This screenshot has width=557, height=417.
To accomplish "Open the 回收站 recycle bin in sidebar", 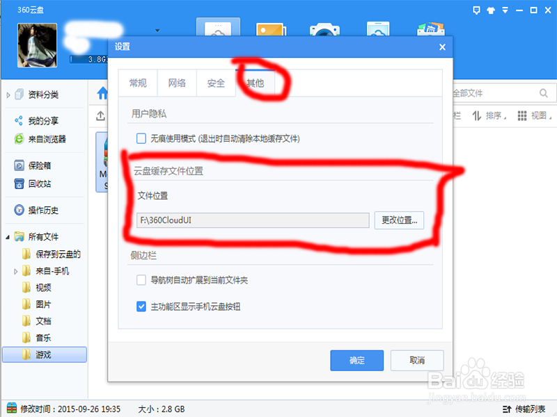I will coord(27,184).
